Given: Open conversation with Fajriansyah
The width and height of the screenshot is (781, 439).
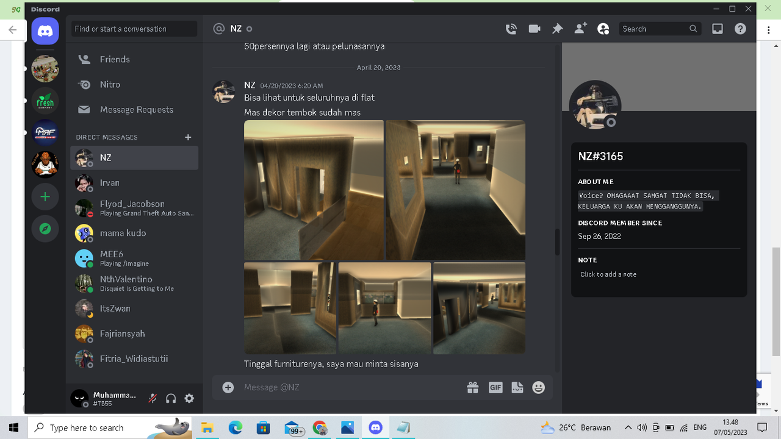Looking at the screenshot, I should 134,334.
